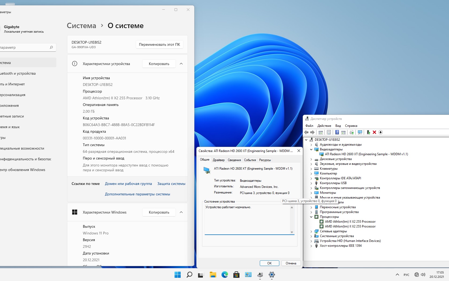The height and width of the screenshot is (281, 449).
Task: Click the info icon beside Характеристики устройства
Action: (x=75, y=64)
